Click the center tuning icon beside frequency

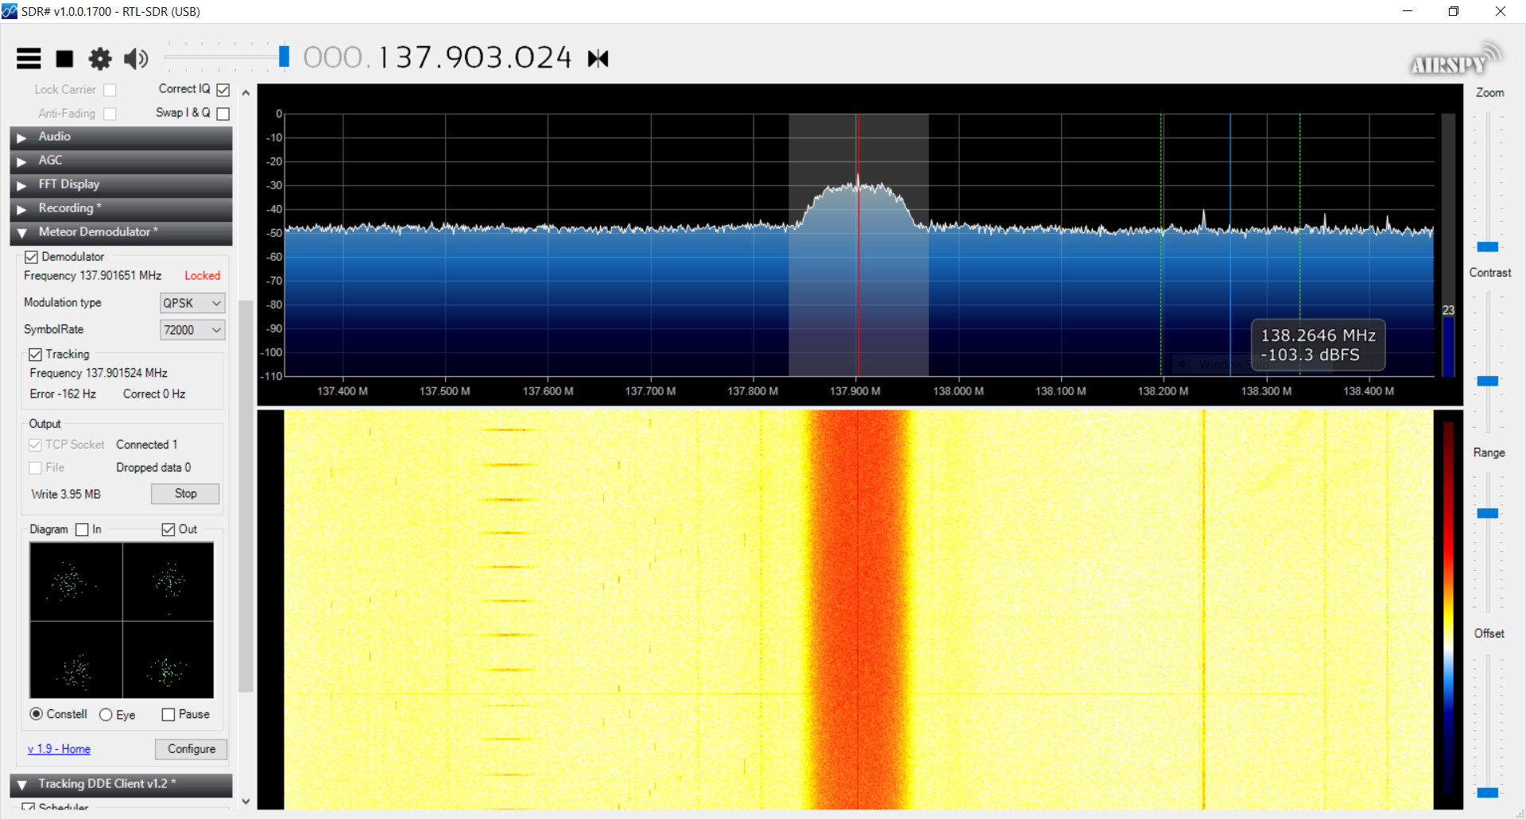pos(598,58)
